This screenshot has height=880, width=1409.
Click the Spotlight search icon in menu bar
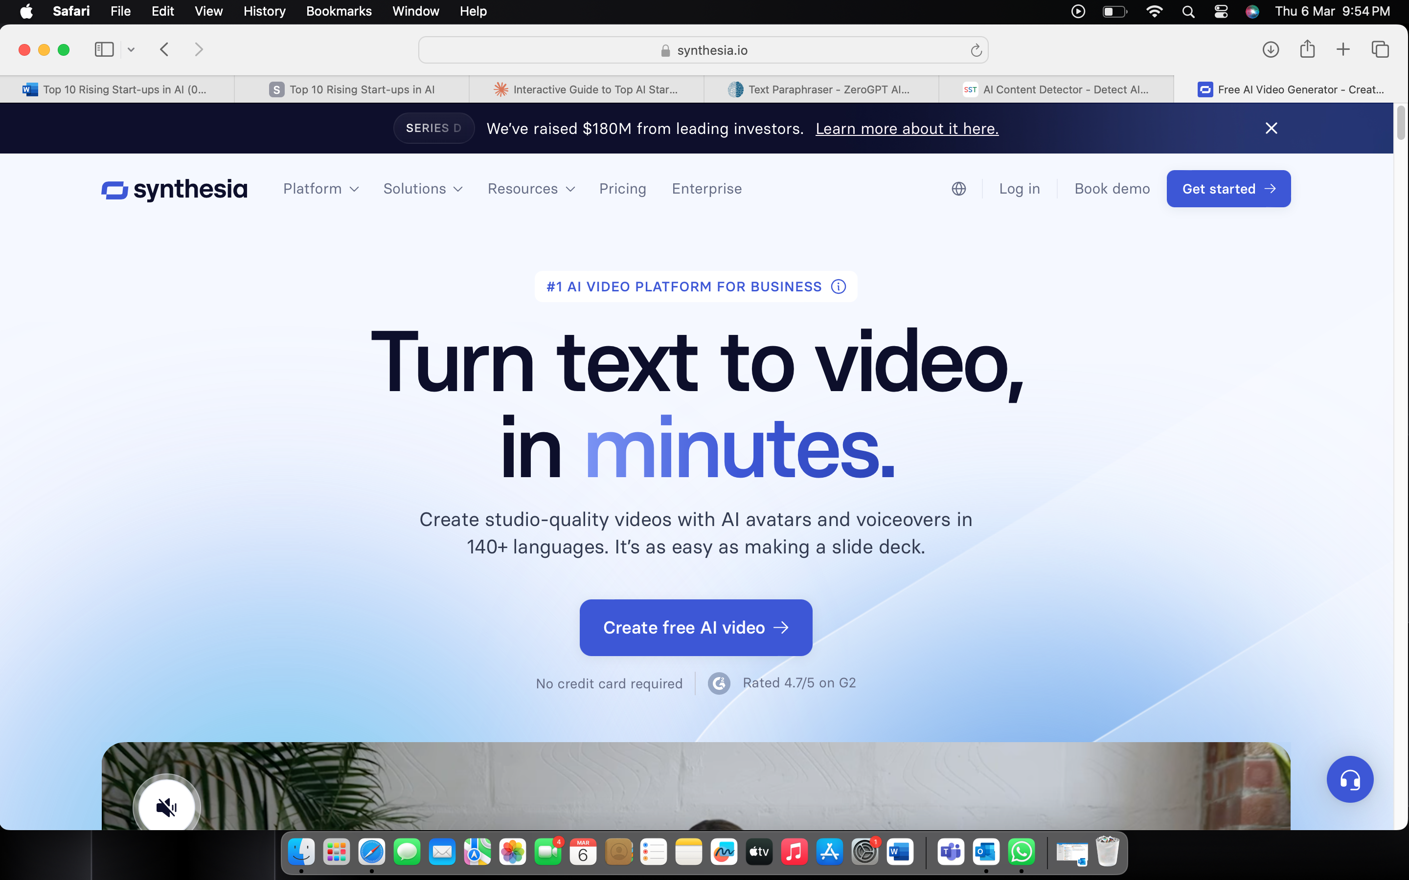1188,12
